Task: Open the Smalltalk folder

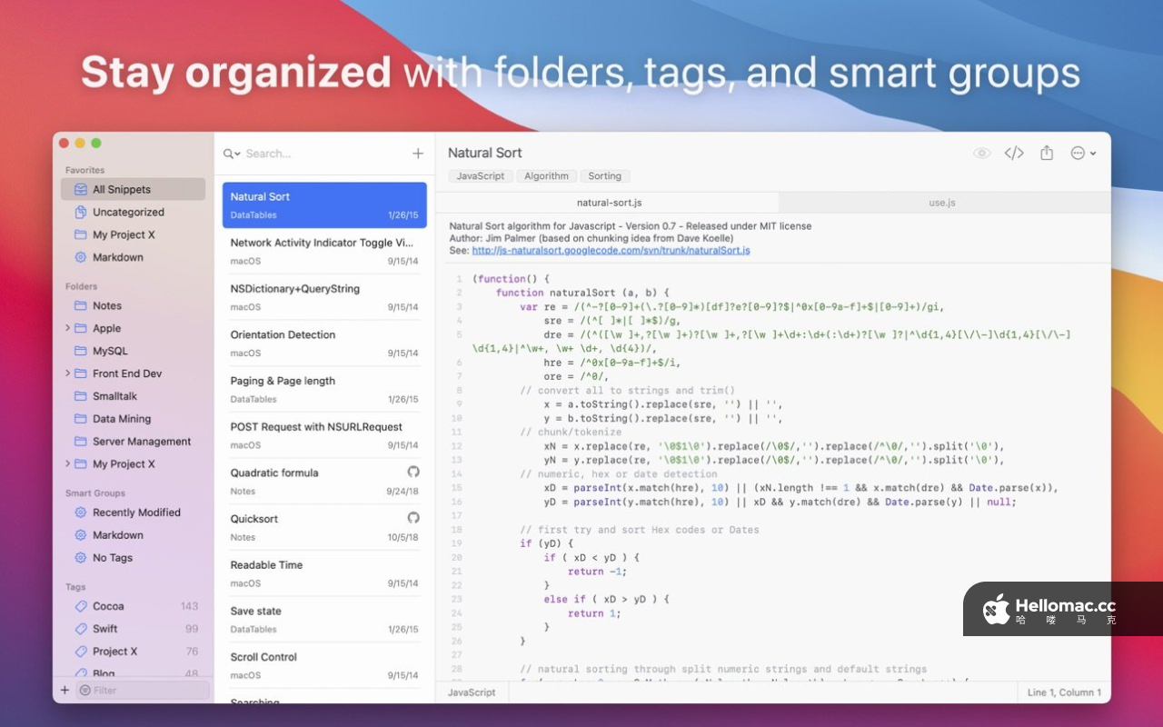Action: (133, 396)
